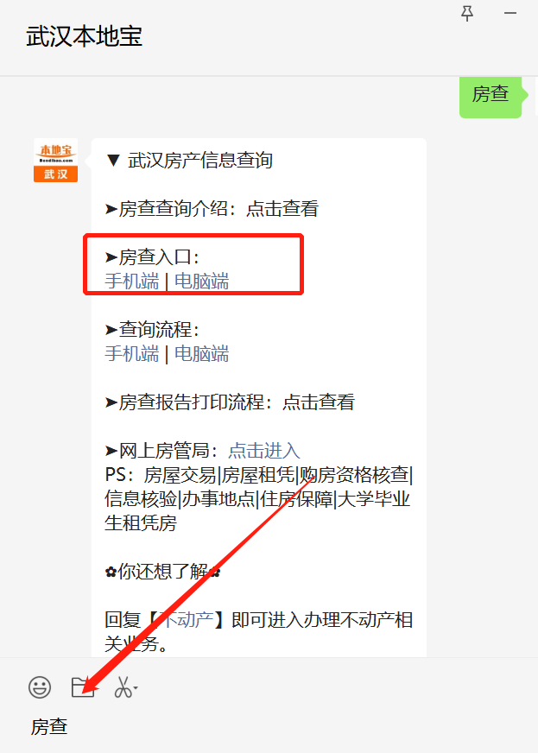Pin the chat window with pushpin icon
Viewport: 538px width, 753px height.
click(467, 14)
